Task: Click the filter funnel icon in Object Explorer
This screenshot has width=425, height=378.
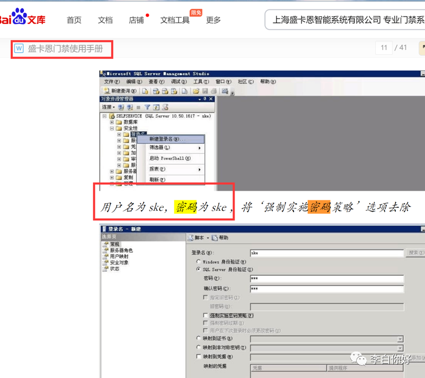Action: tap(147, 107)
